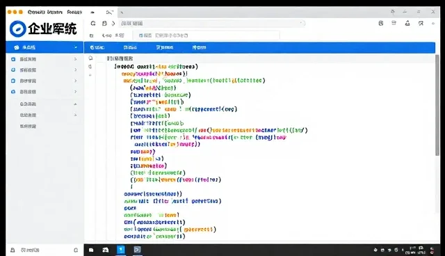
Task: Click the blue circular logo beside 企业 title
Action: click(x=18, y=29)
